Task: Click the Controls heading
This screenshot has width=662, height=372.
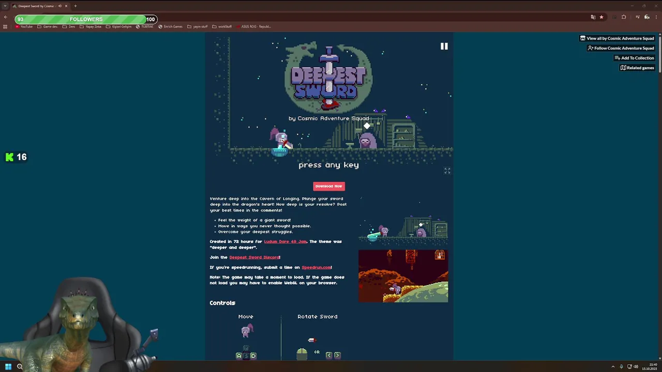Action: 222,303
